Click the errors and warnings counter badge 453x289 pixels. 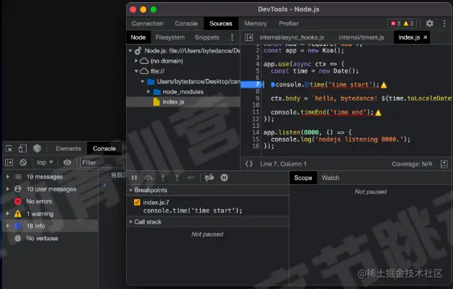402,23
